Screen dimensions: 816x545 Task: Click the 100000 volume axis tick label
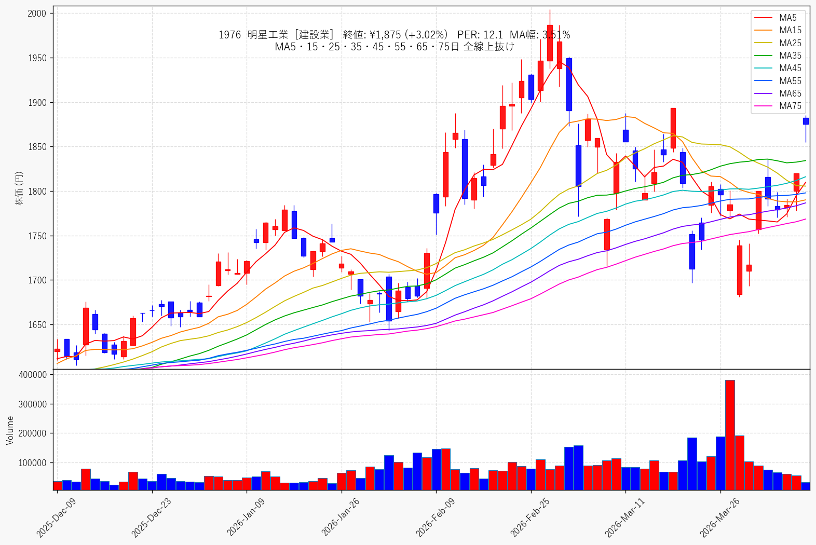(x=33, y=463)
